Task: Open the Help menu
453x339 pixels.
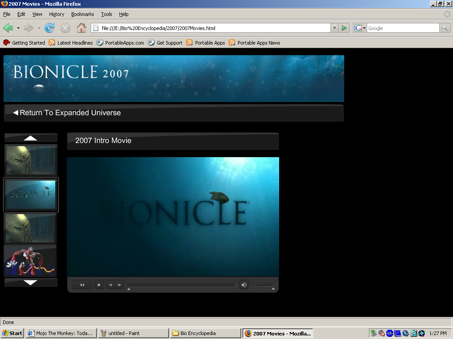Action: pyautogui.click(x=124, y=14)
